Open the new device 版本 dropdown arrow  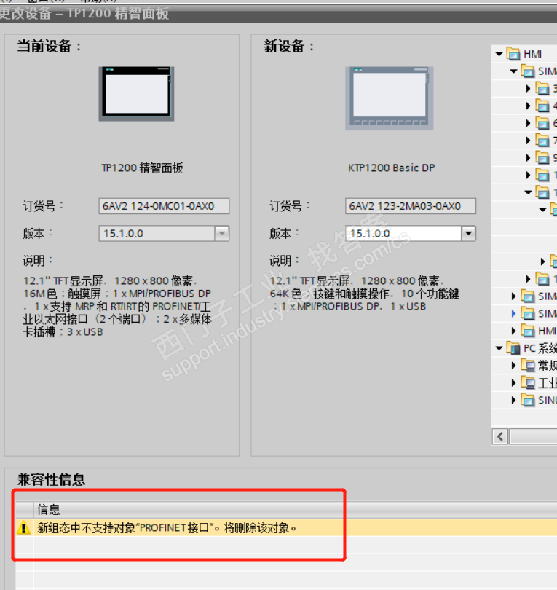pos(468,233)
